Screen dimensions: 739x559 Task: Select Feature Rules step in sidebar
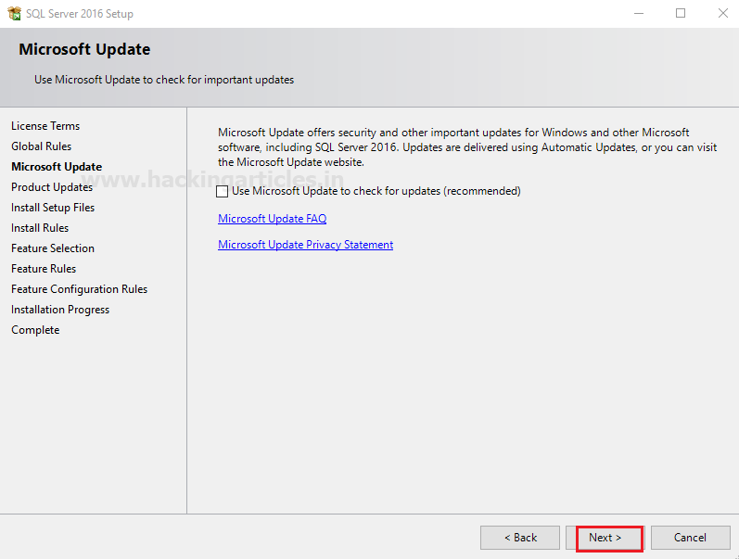point(44,269)
